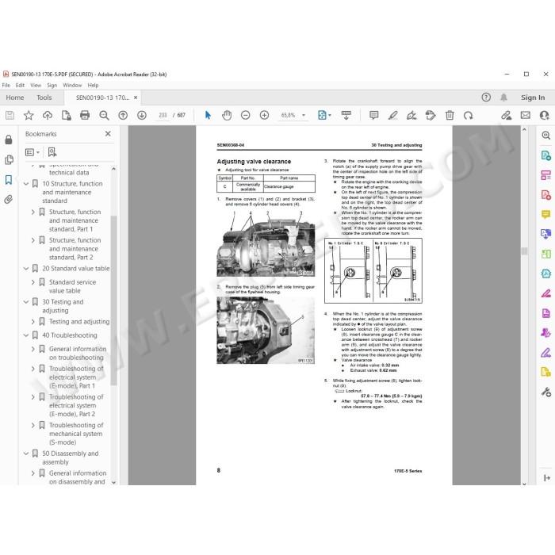The width and height of the screenshot is (555, 555).
Task: Open the Attachments paperclip panel
Action: (9, 199)
